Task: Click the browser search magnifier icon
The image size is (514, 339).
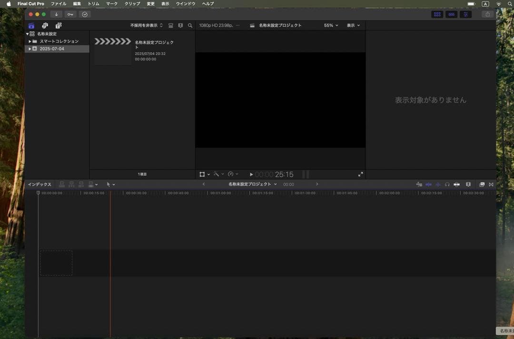Action: click(190, 26)
